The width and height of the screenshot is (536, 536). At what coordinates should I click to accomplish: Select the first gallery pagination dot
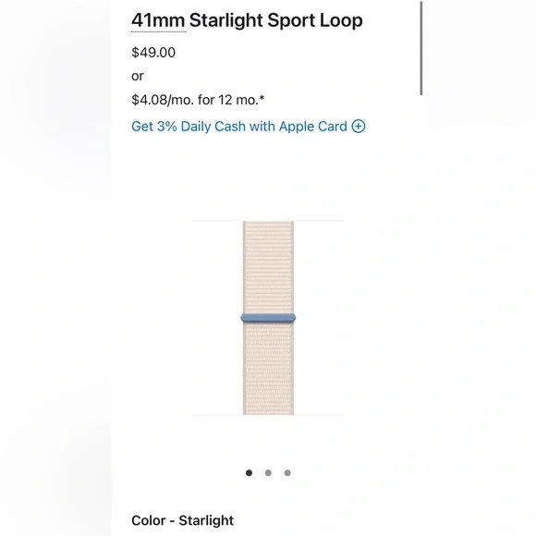249,473
